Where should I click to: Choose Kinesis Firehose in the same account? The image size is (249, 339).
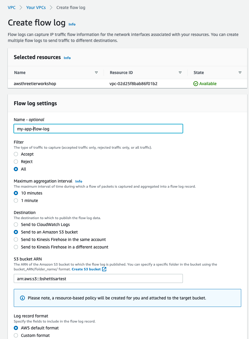(16, 239)
